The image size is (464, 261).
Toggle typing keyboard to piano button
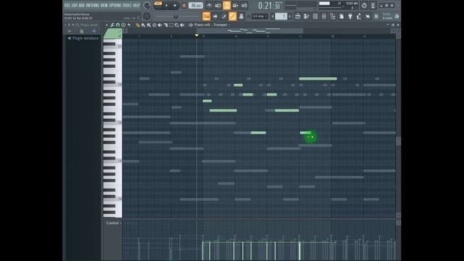pyautogui.click(x=206, y=16)
